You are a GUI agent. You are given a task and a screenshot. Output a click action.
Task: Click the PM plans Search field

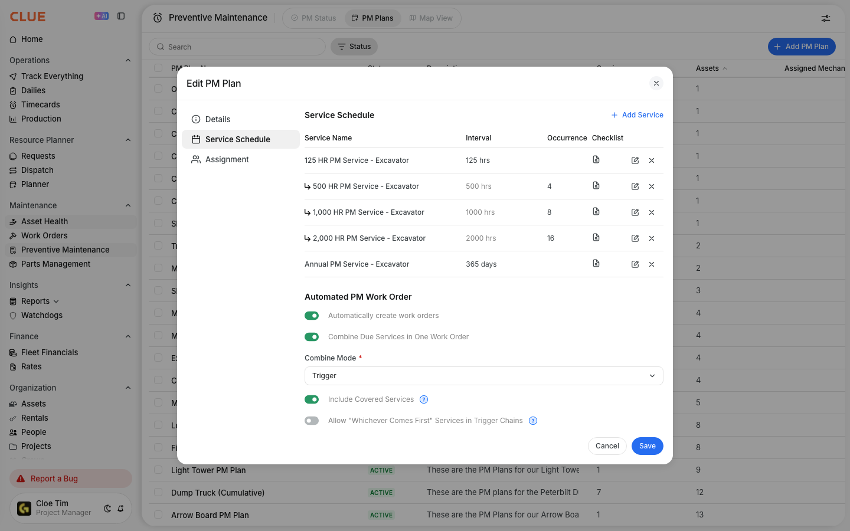click(x=237, y=47)
